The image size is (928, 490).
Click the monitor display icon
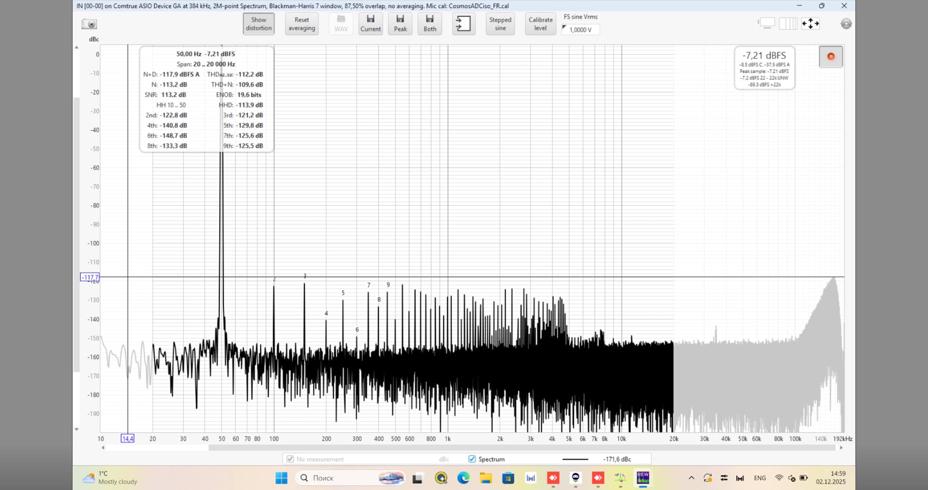(767, 23)
